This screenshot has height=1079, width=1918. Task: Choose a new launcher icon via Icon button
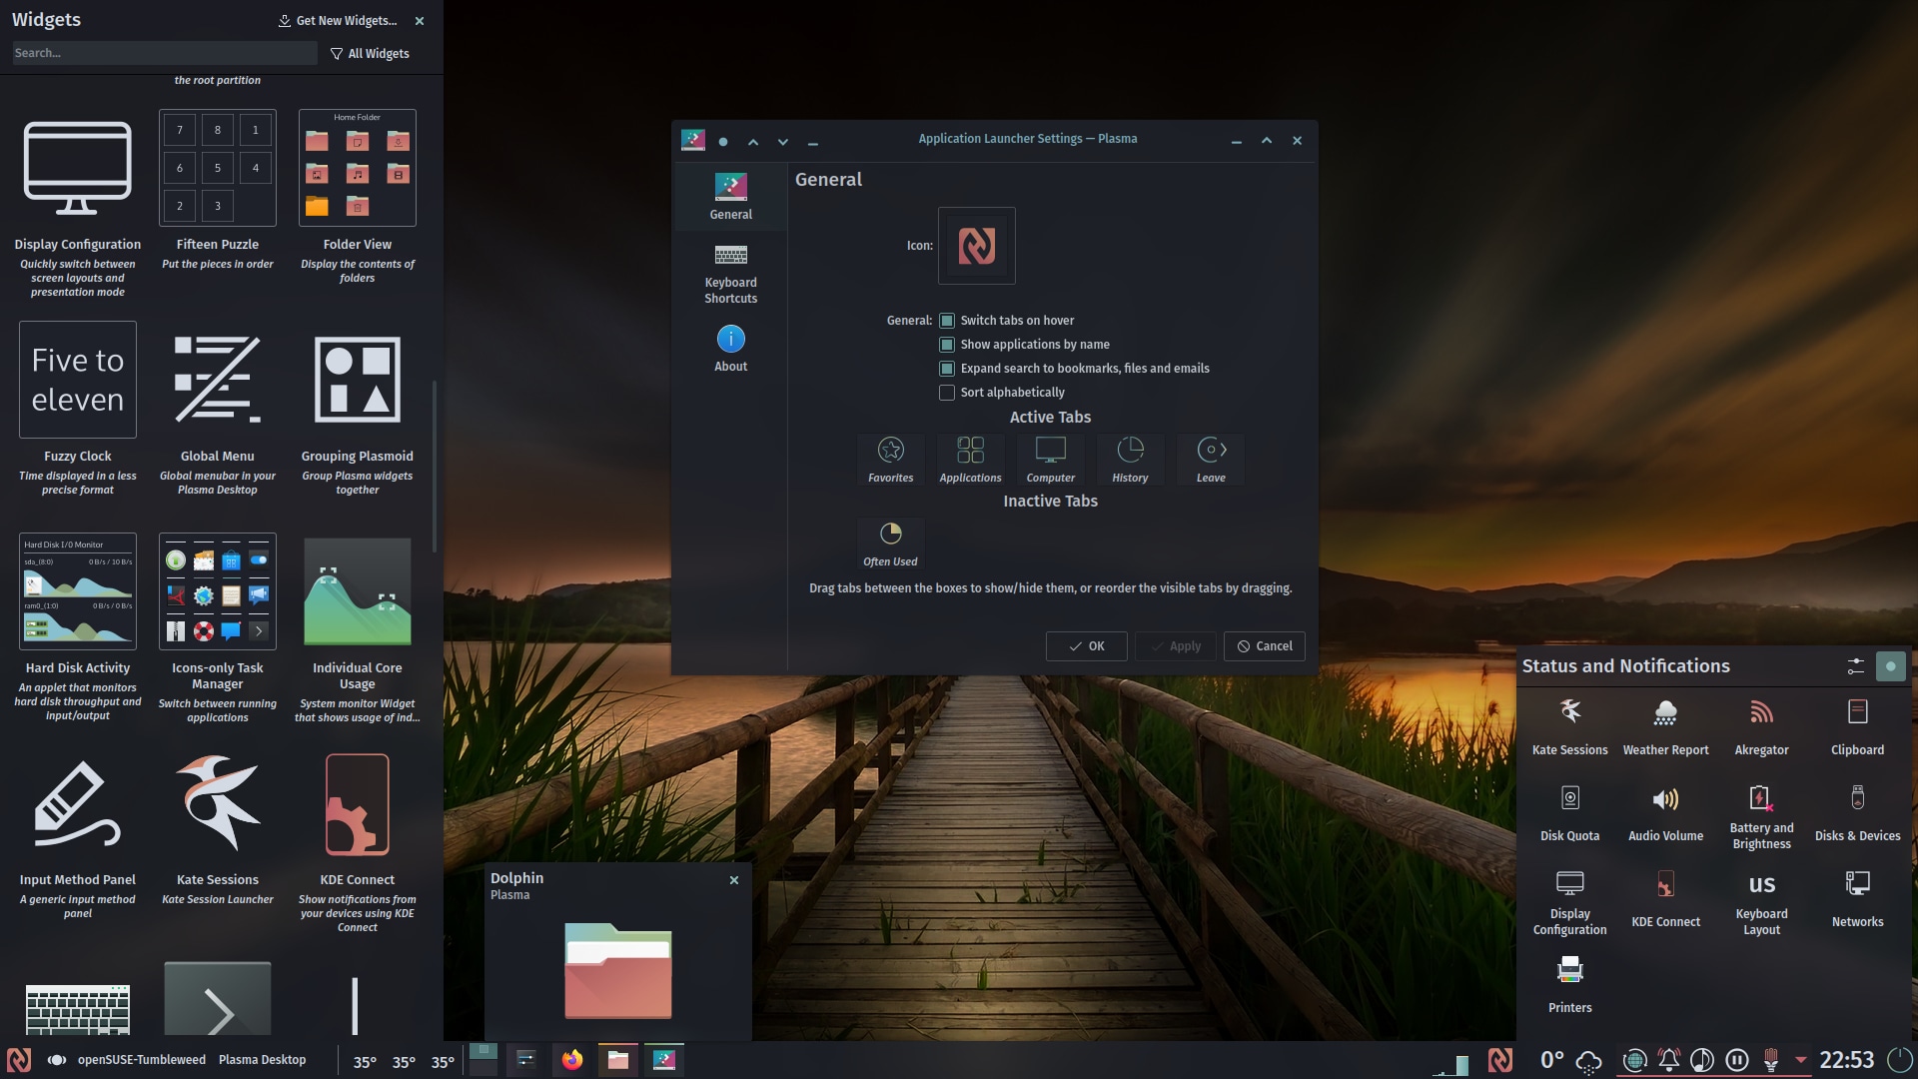tap(976, 246)
